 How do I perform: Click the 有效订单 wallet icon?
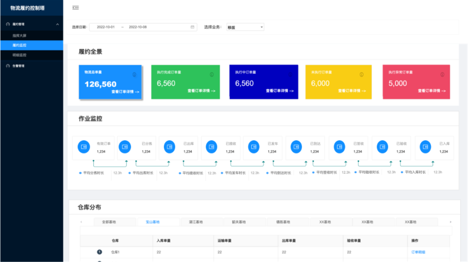click(x=84, y=147)
